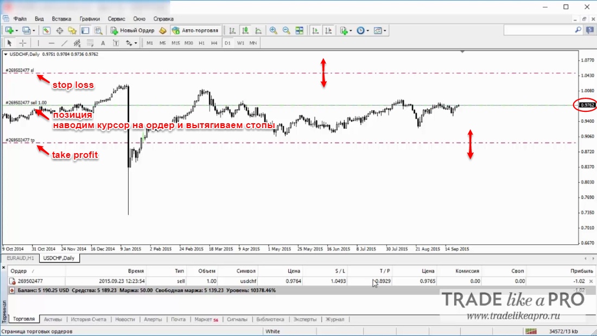Select the Cursor arrow tool

point(10,43)
